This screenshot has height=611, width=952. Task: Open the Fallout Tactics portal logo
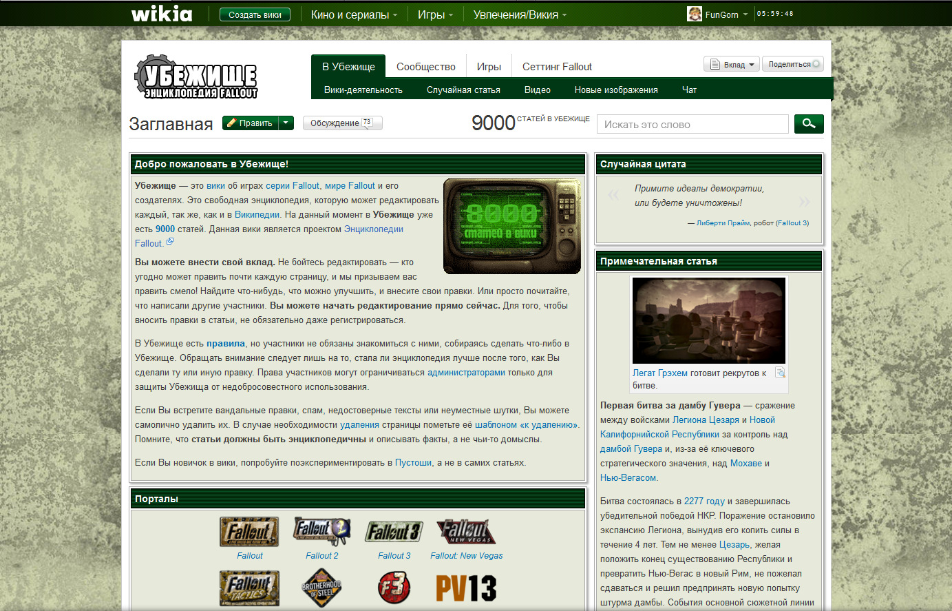[249, 588]
